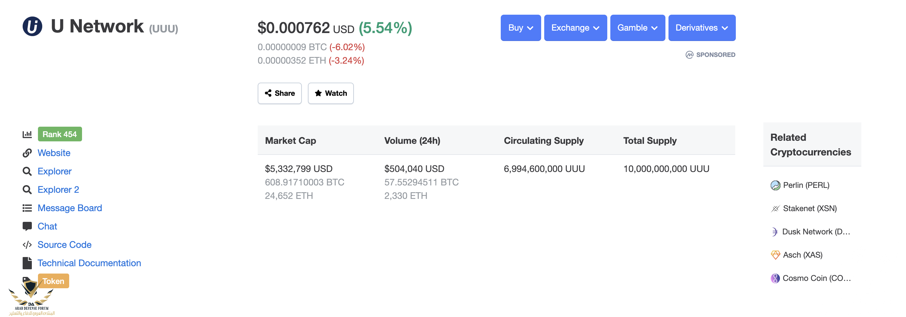The width and height of the screenshot is (906, 317).
Task: Visit the Message Board link
Action: coord(70,208)
